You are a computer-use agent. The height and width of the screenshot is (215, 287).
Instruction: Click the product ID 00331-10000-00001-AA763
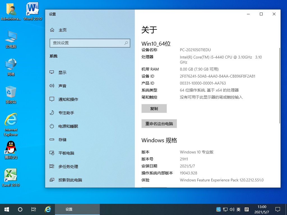tap(203, 83)
